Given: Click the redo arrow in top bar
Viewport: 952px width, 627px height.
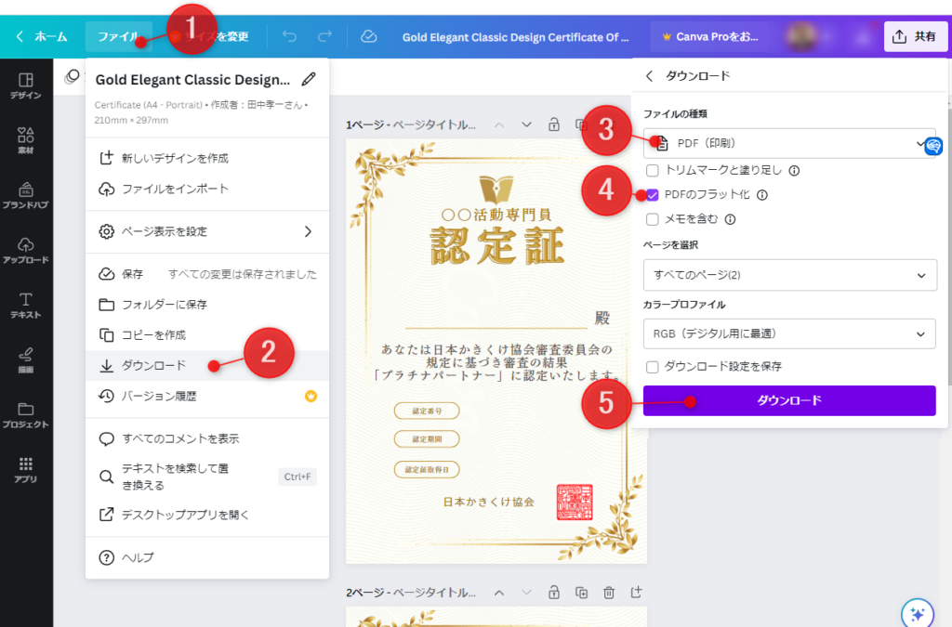Looking at the screenshot, I should [324, 36].
